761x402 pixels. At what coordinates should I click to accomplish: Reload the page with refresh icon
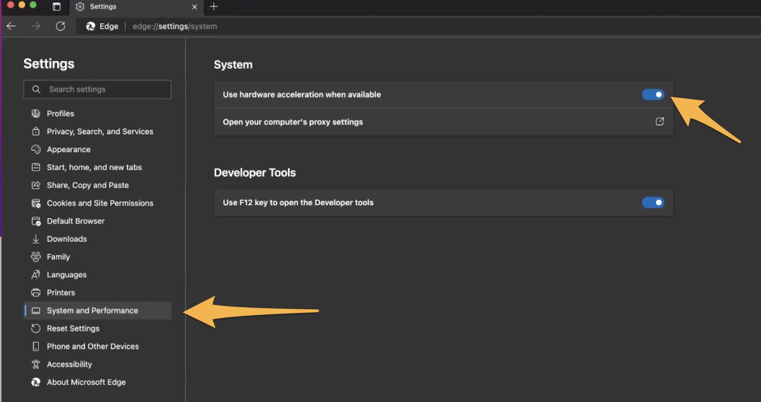click(x=60, y=26)
